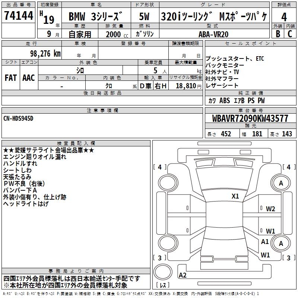Click the sales point プッシュスタート、ETC

point(235,58)
